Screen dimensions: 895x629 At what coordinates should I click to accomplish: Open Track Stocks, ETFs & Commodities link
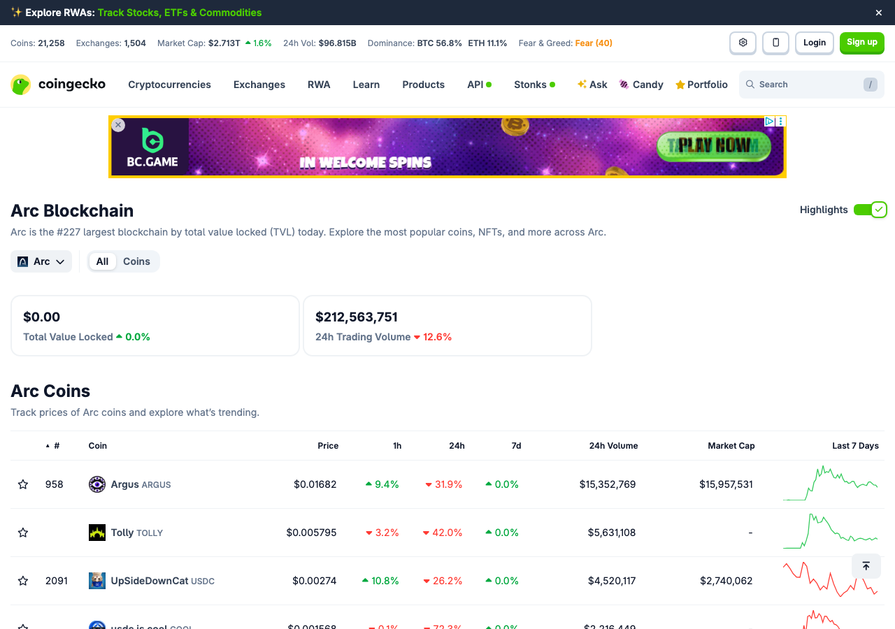click(180, 13)
